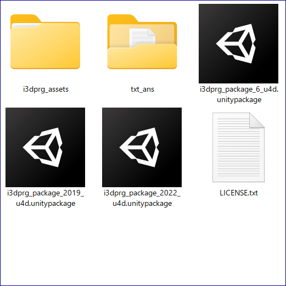Click the i3dprg_package_2022_u4d Unity package icon
286x286 pixels.
142,147
